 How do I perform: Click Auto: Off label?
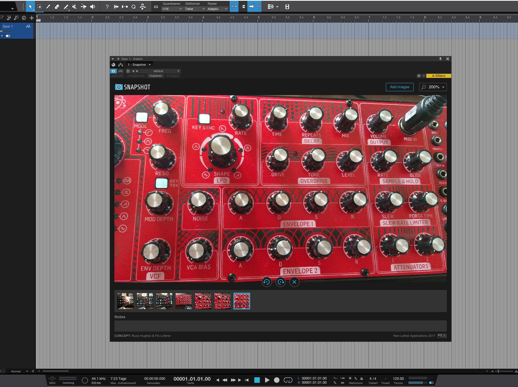point(117,76)
